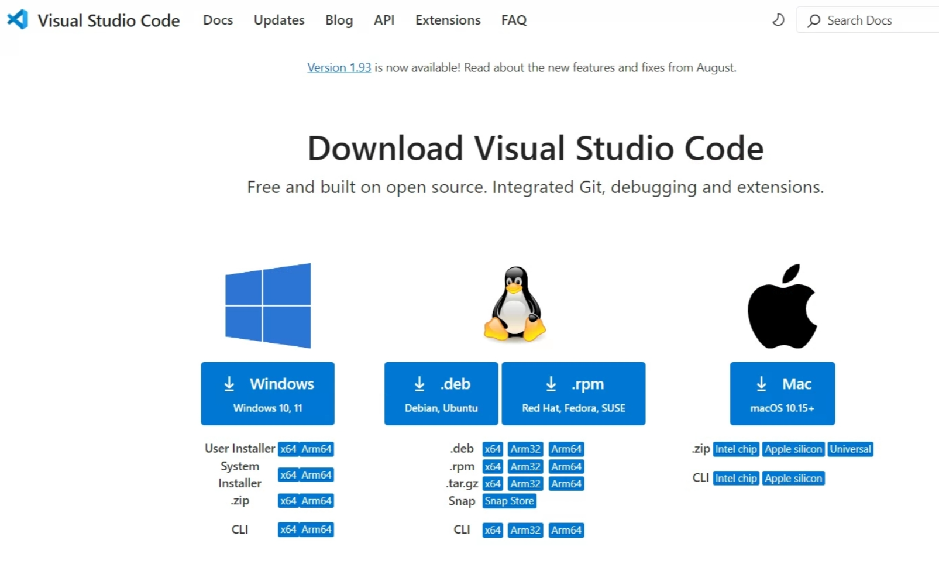This screenshot has width=939, height=564.
Task: Select Apple silicon for Mac CLI
Action: [x=793, y=479]
